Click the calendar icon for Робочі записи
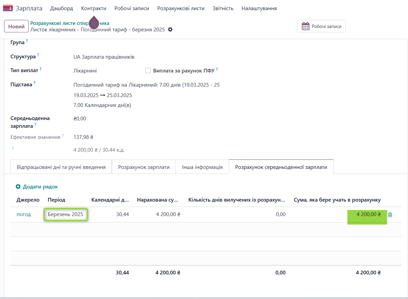The height and width of the screenshot is (299, 408). [x=305, y=26]
